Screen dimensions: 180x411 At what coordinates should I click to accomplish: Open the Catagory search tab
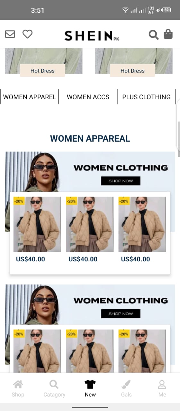(x=54, y=388)
